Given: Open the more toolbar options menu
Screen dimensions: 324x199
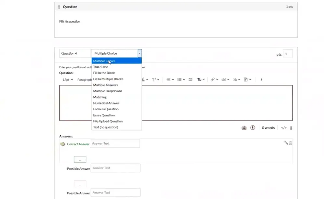Looking at the screenshot, I should [x=261, y=79].
